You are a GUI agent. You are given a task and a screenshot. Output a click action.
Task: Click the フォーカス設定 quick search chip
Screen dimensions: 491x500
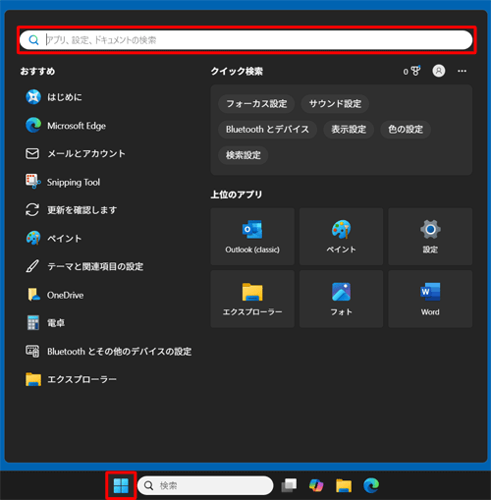[256, 104]
